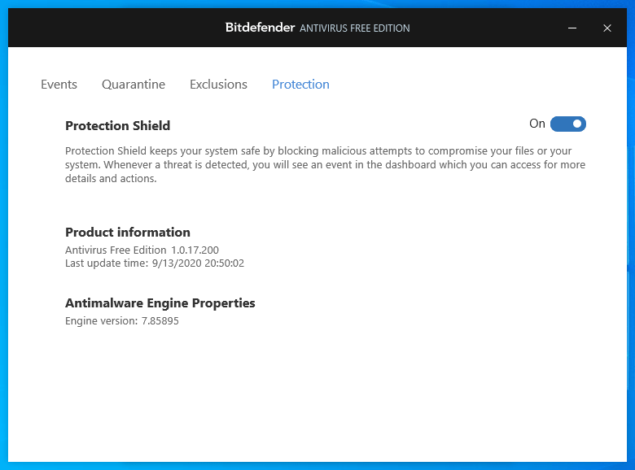Minimize the Bitdefender window

click(571, 28)
